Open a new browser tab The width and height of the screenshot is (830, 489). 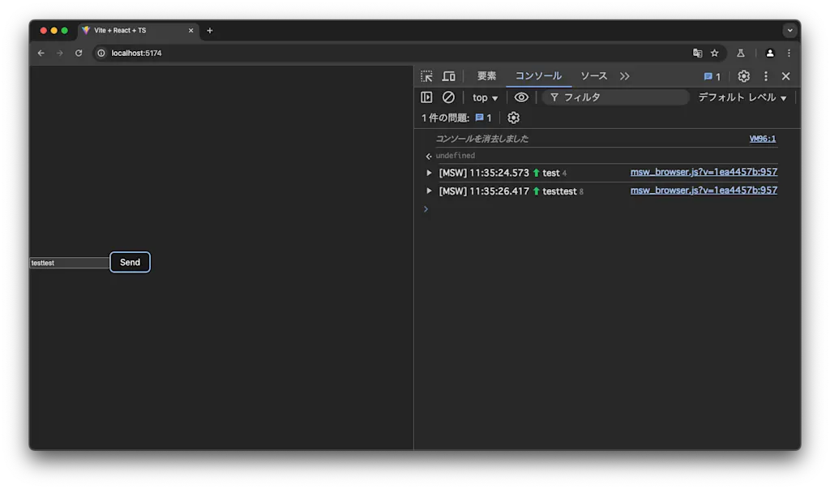(x=210, y=31)
